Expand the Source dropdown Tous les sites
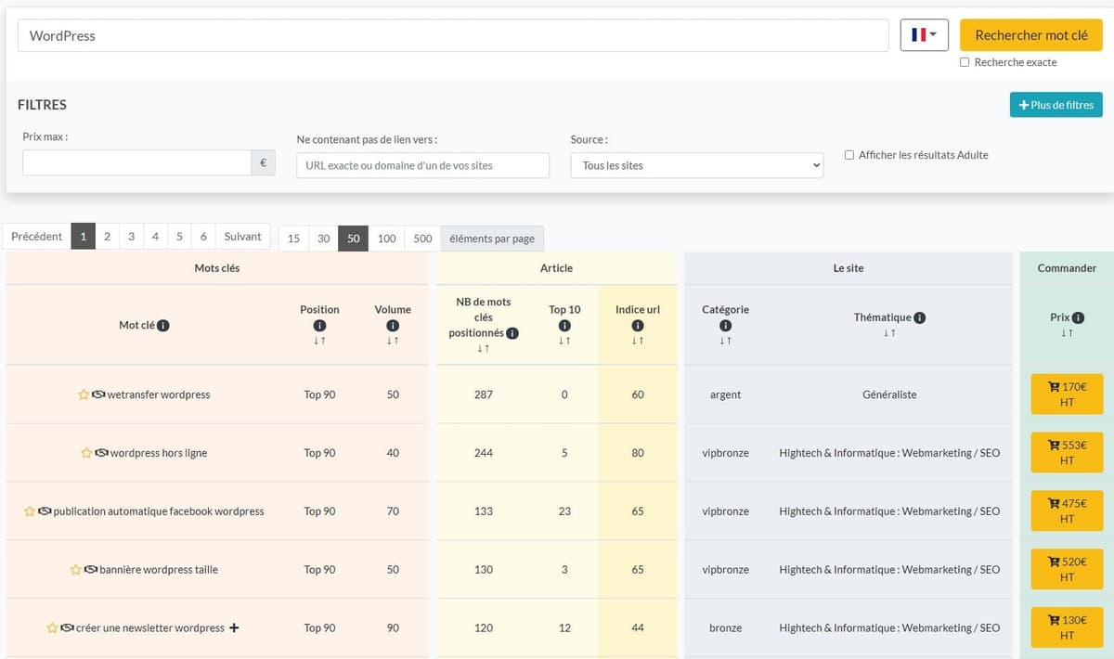 [696, 165]
